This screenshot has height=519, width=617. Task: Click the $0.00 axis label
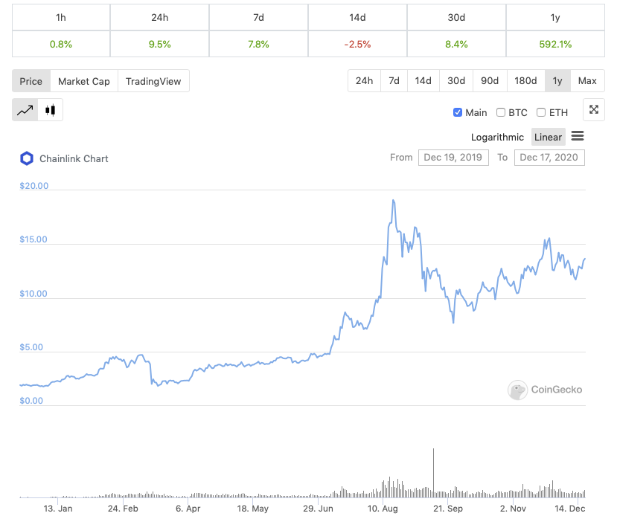[31, 401]
